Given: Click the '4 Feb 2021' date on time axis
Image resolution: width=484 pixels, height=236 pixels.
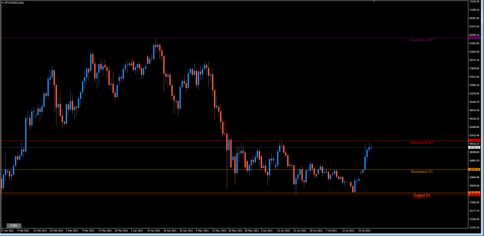Looking at the screenshot, I should pos(23,231).
